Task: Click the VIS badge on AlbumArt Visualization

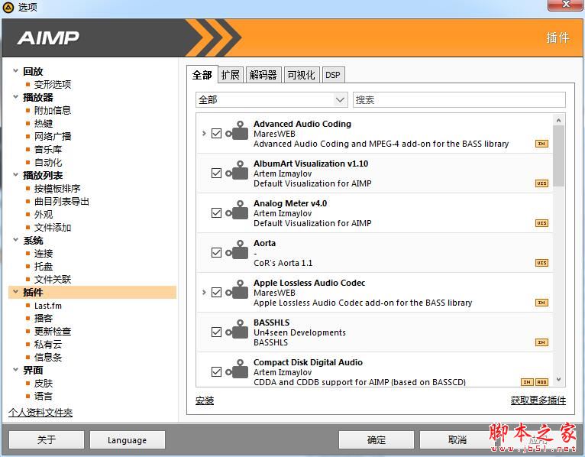Action: pyautogui.click(x=541, y=183)
